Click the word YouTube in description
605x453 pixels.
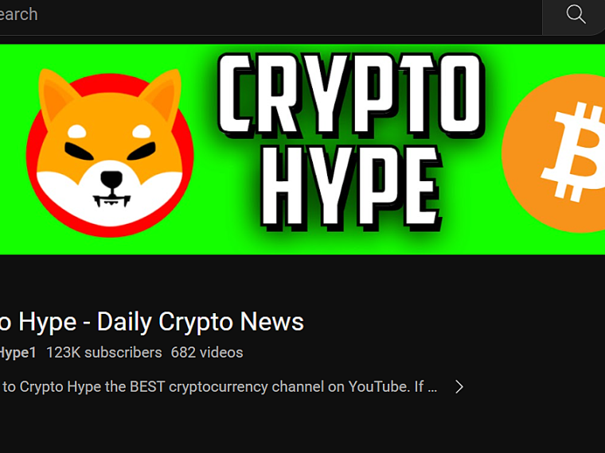tap(379, 387)
